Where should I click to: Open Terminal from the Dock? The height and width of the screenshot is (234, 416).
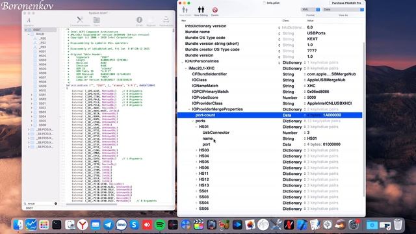coord(57,225)
